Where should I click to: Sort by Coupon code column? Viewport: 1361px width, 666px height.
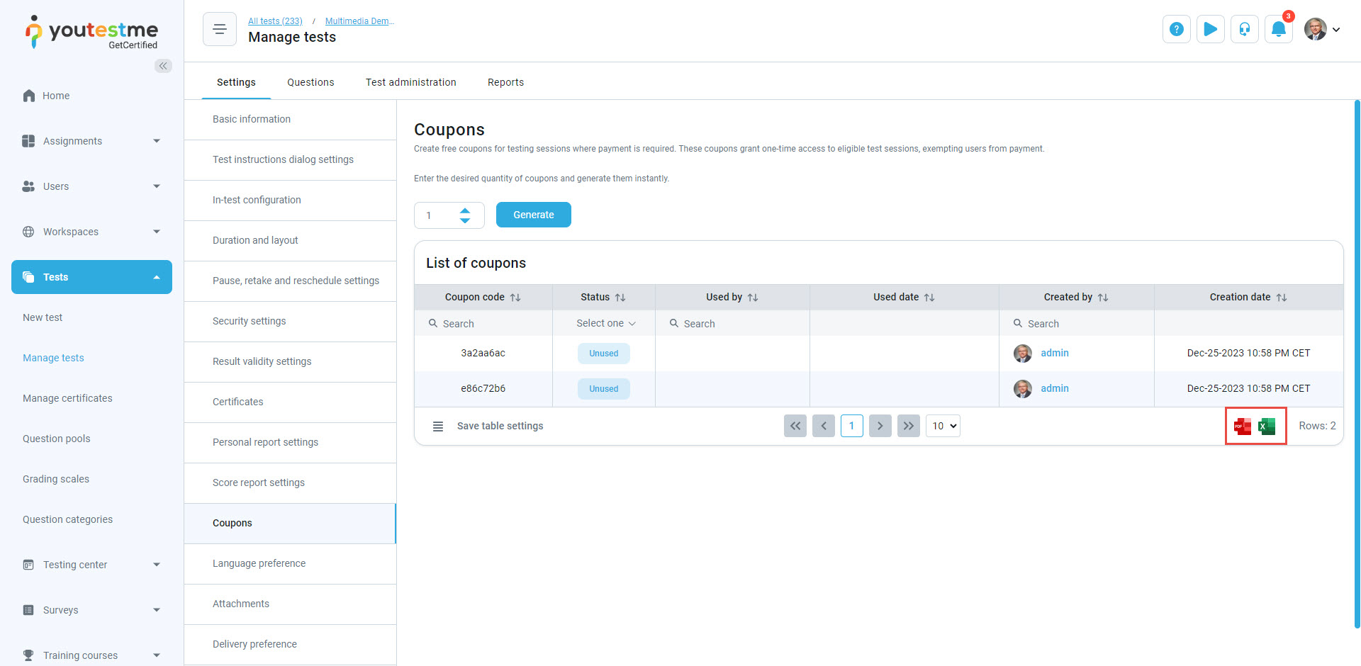pos(515,298)
